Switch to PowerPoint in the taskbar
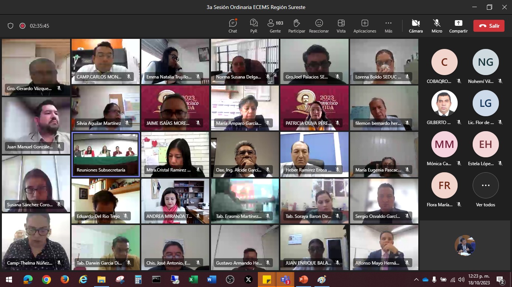The image size is (512, 287). click(303, 280)
